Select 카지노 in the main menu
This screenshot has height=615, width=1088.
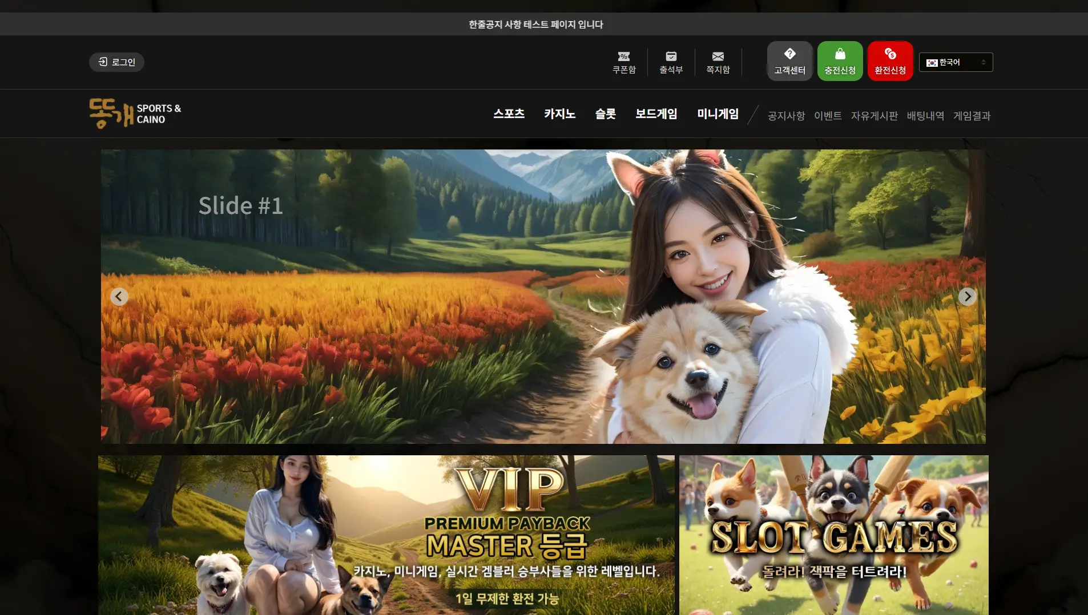pos(559,114)
